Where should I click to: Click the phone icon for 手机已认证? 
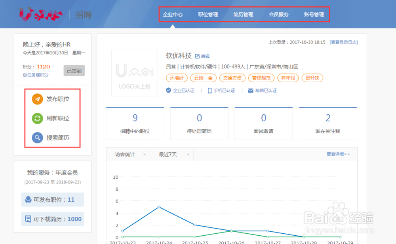pos(209,91)
